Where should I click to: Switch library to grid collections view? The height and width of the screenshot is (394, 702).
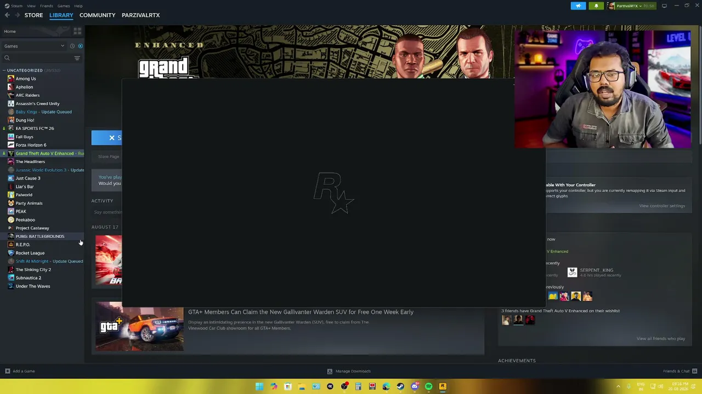point(77,31)
